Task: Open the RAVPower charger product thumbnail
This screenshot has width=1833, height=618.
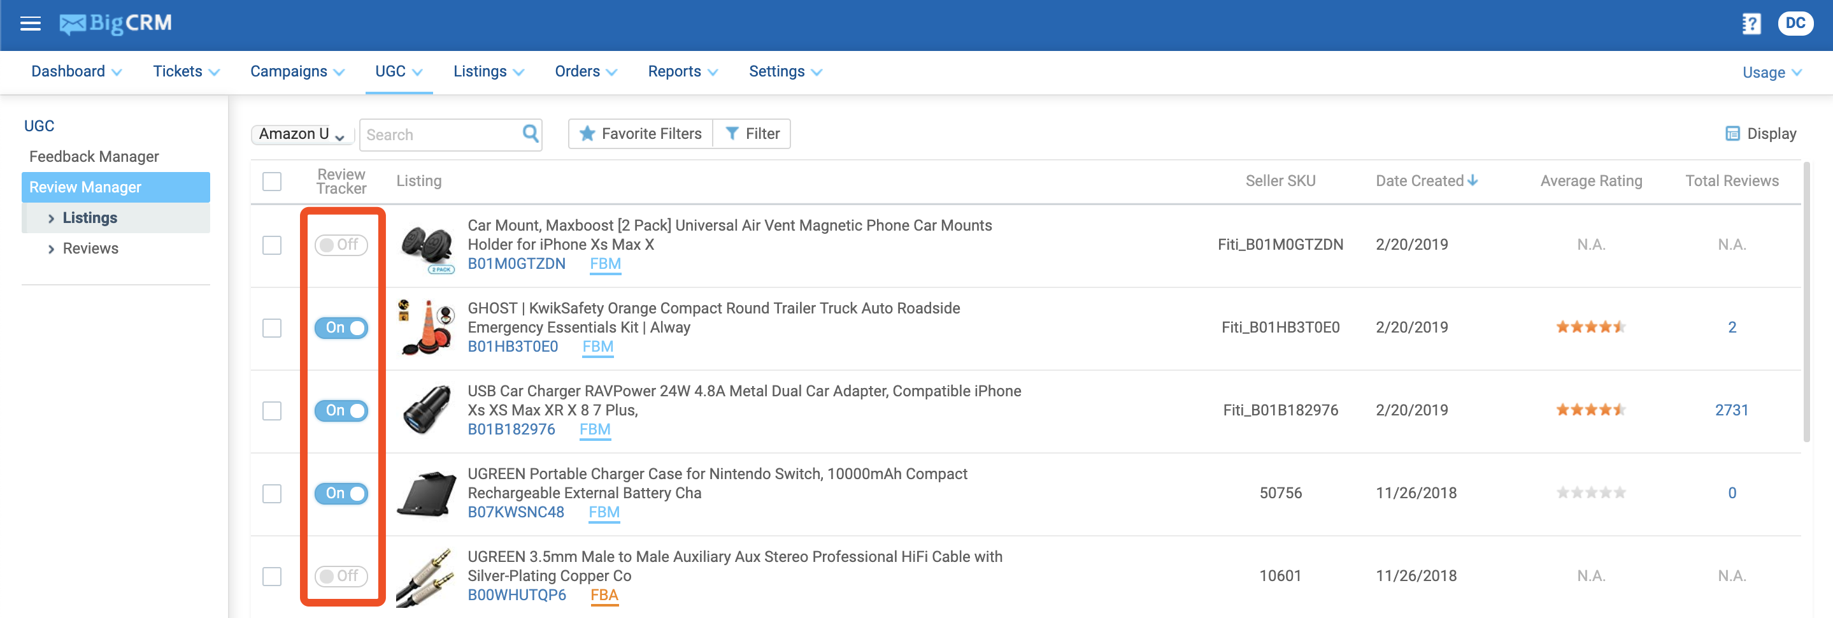Action: [x=426, y=410]
